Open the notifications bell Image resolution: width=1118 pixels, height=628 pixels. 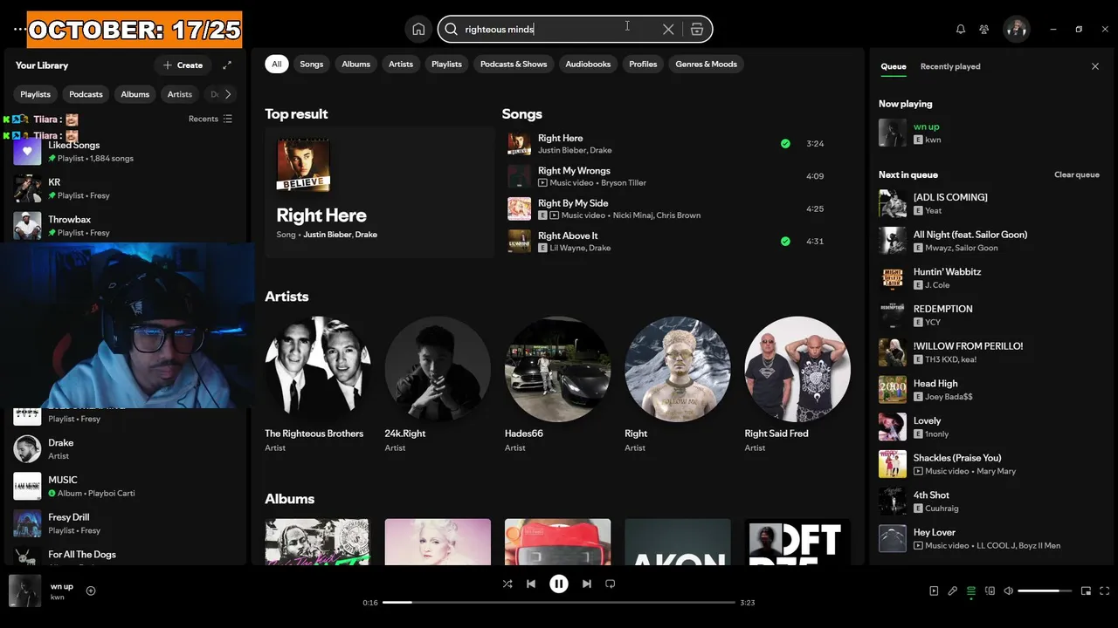pyautogui.click(x=961, y=29)
